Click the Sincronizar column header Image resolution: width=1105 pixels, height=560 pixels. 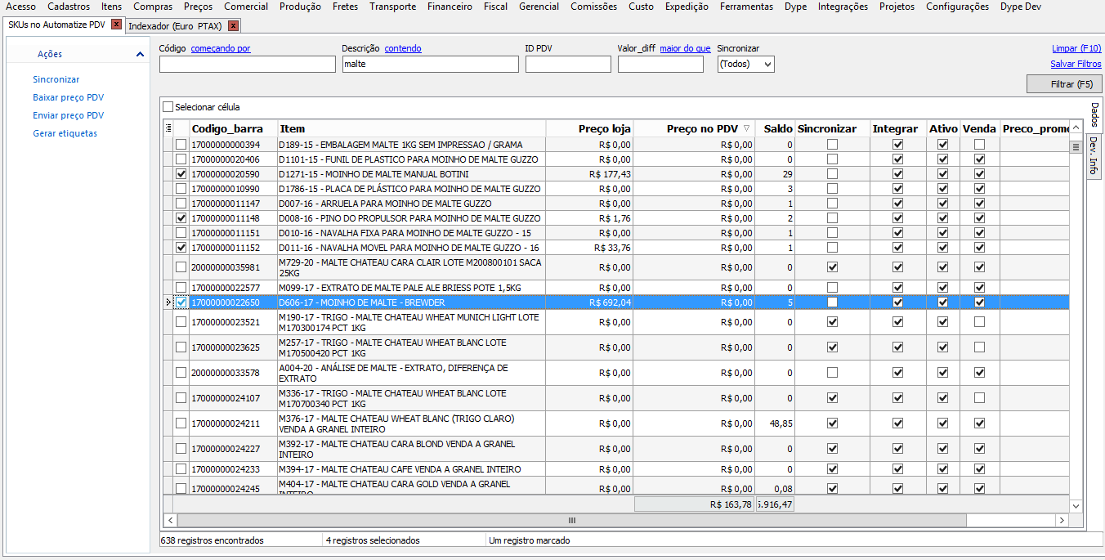(x=832, y=128)
